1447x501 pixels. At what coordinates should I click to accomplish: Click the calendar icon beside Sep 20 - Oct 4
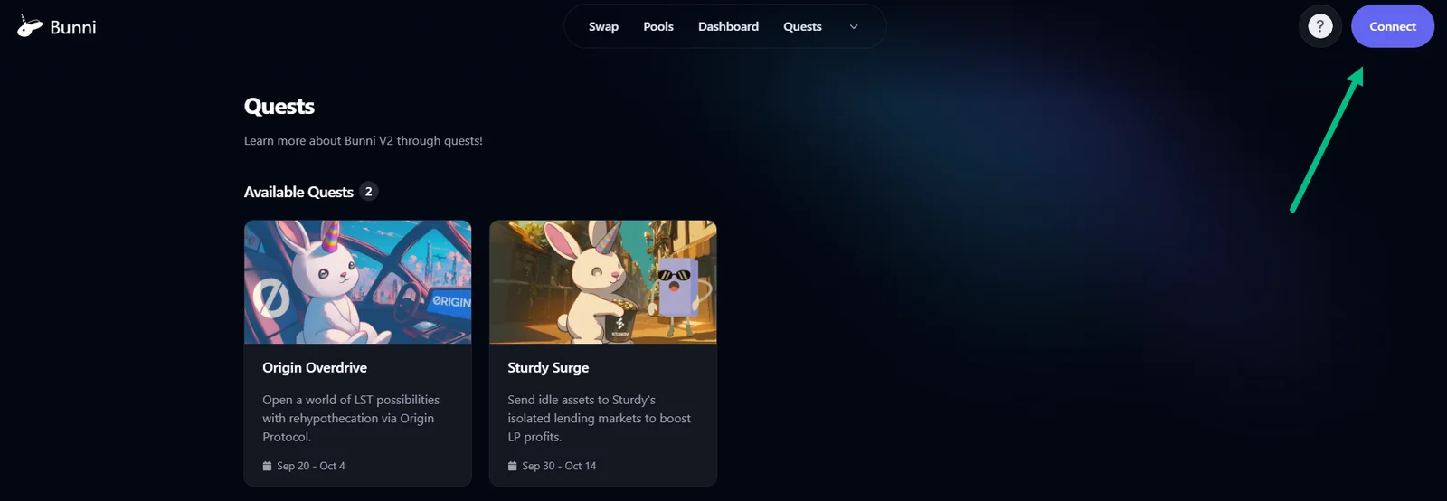[x=267, y=466]
